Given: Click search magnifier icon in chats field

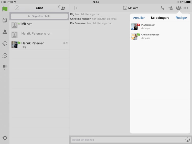Looking at the screenshot, I should coord(29,16).
